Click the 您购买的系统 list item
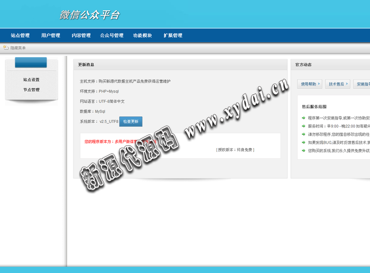This screenshot has height=273, width=370. [x=339, y=151]
